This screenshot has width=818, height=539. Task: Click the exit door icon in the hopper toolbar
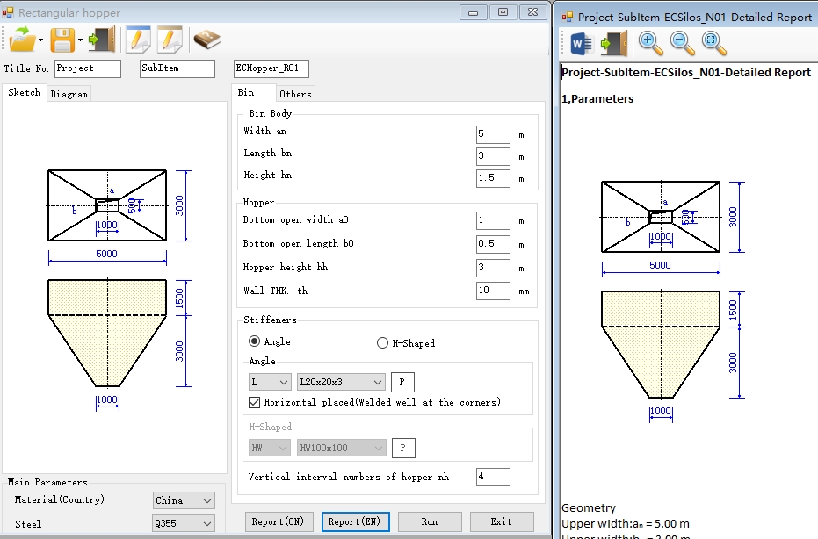pos(102,40)
